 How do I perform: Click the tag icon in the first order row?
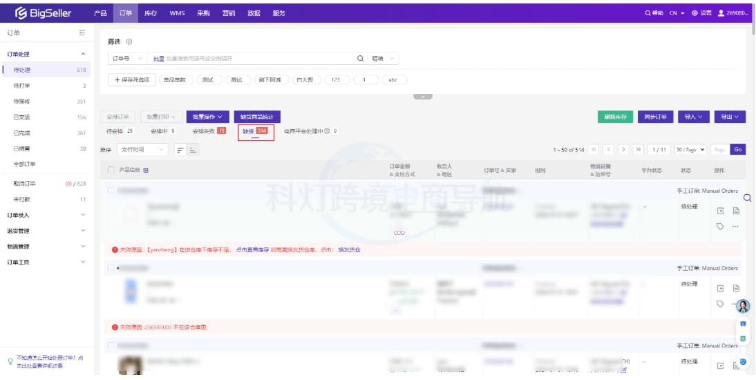(x=720, y=226)
